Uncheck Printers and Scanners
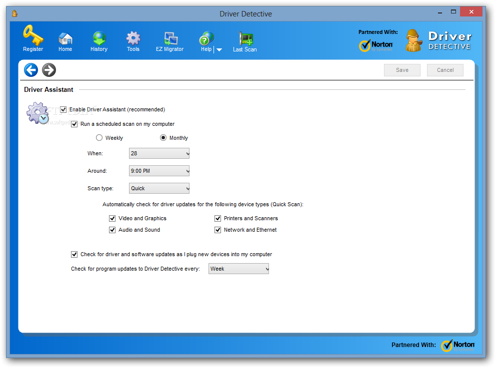 point(217,218)
